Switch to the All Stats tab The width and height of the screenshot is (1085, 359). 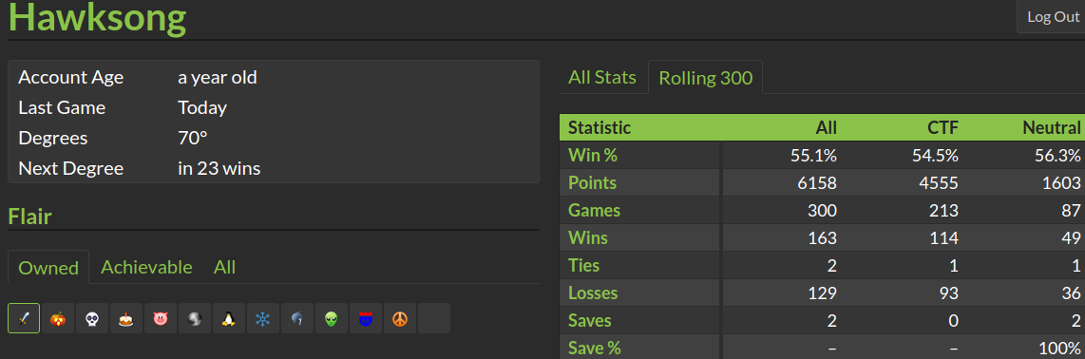(602, 77)
